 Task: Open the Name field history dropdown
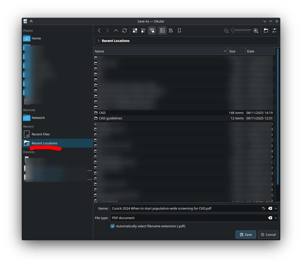coord(276,208)
